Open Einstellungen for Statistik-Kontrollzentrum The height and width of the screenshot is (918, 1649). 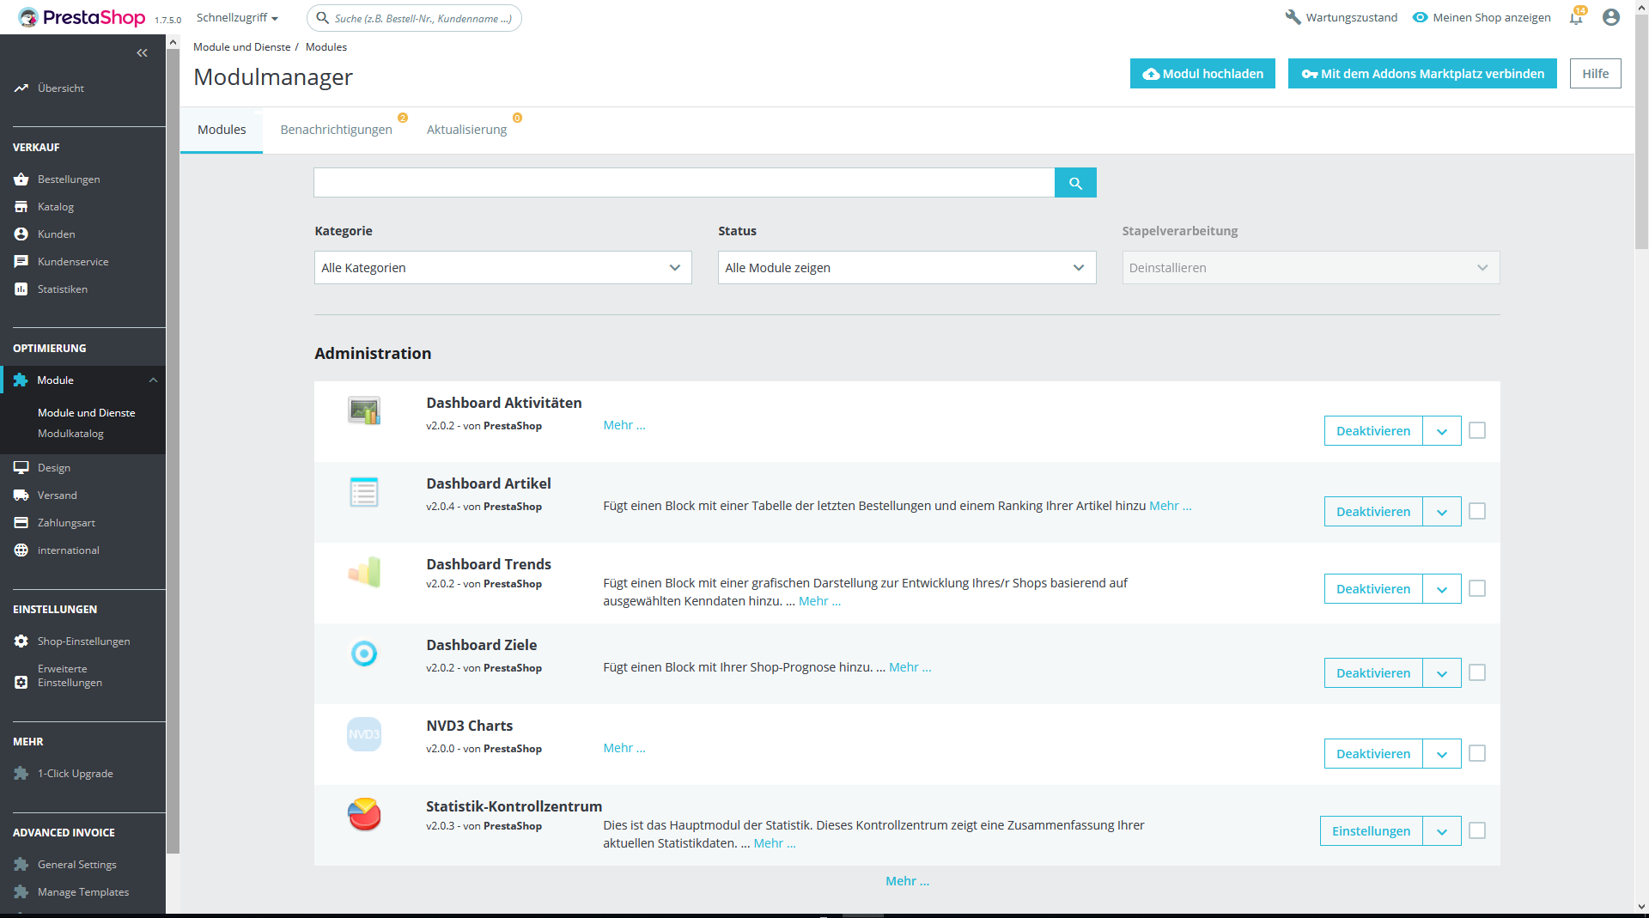pos(1372,831)
